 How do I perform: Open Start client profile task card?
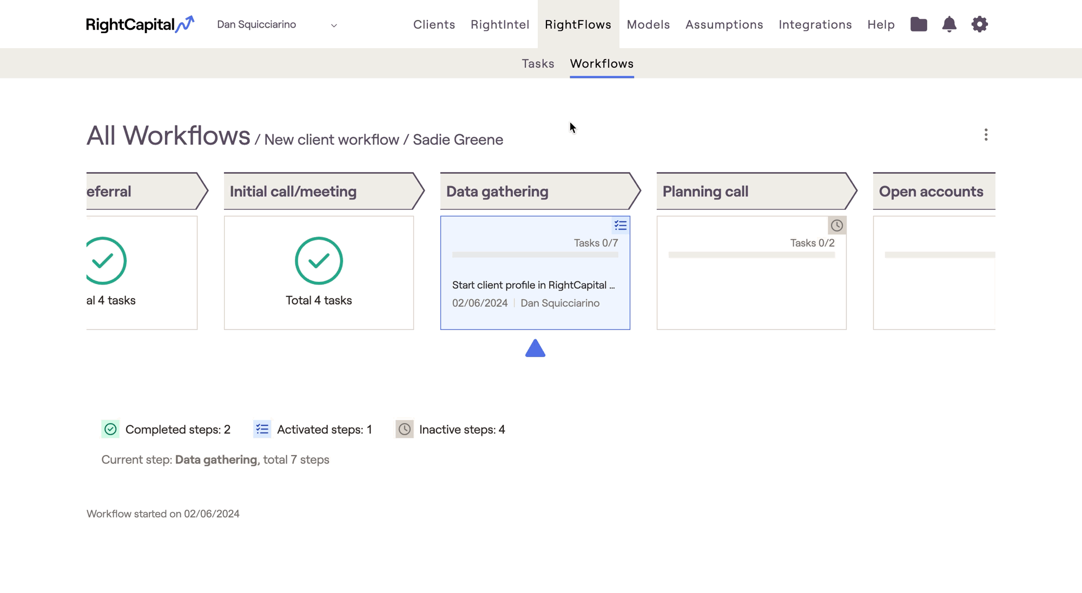coord(533,285)
